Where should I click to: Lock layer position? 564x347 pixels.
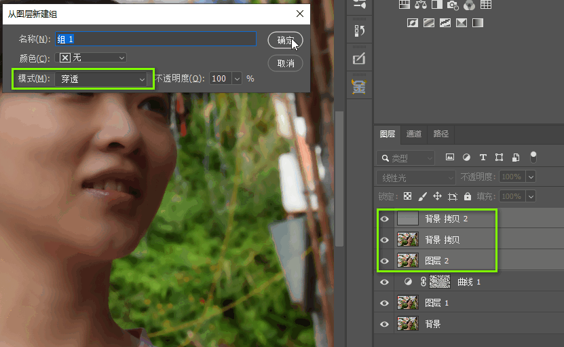click(437, 196)
